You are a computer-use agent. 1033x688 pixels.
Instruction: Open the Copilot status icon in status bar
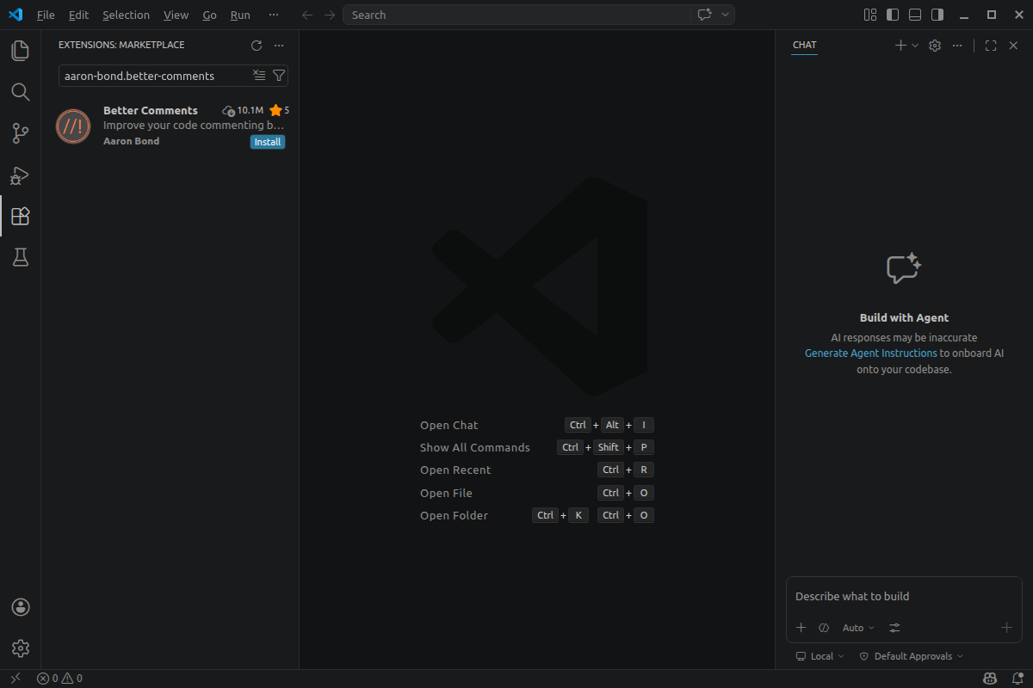tap(991, 679)
